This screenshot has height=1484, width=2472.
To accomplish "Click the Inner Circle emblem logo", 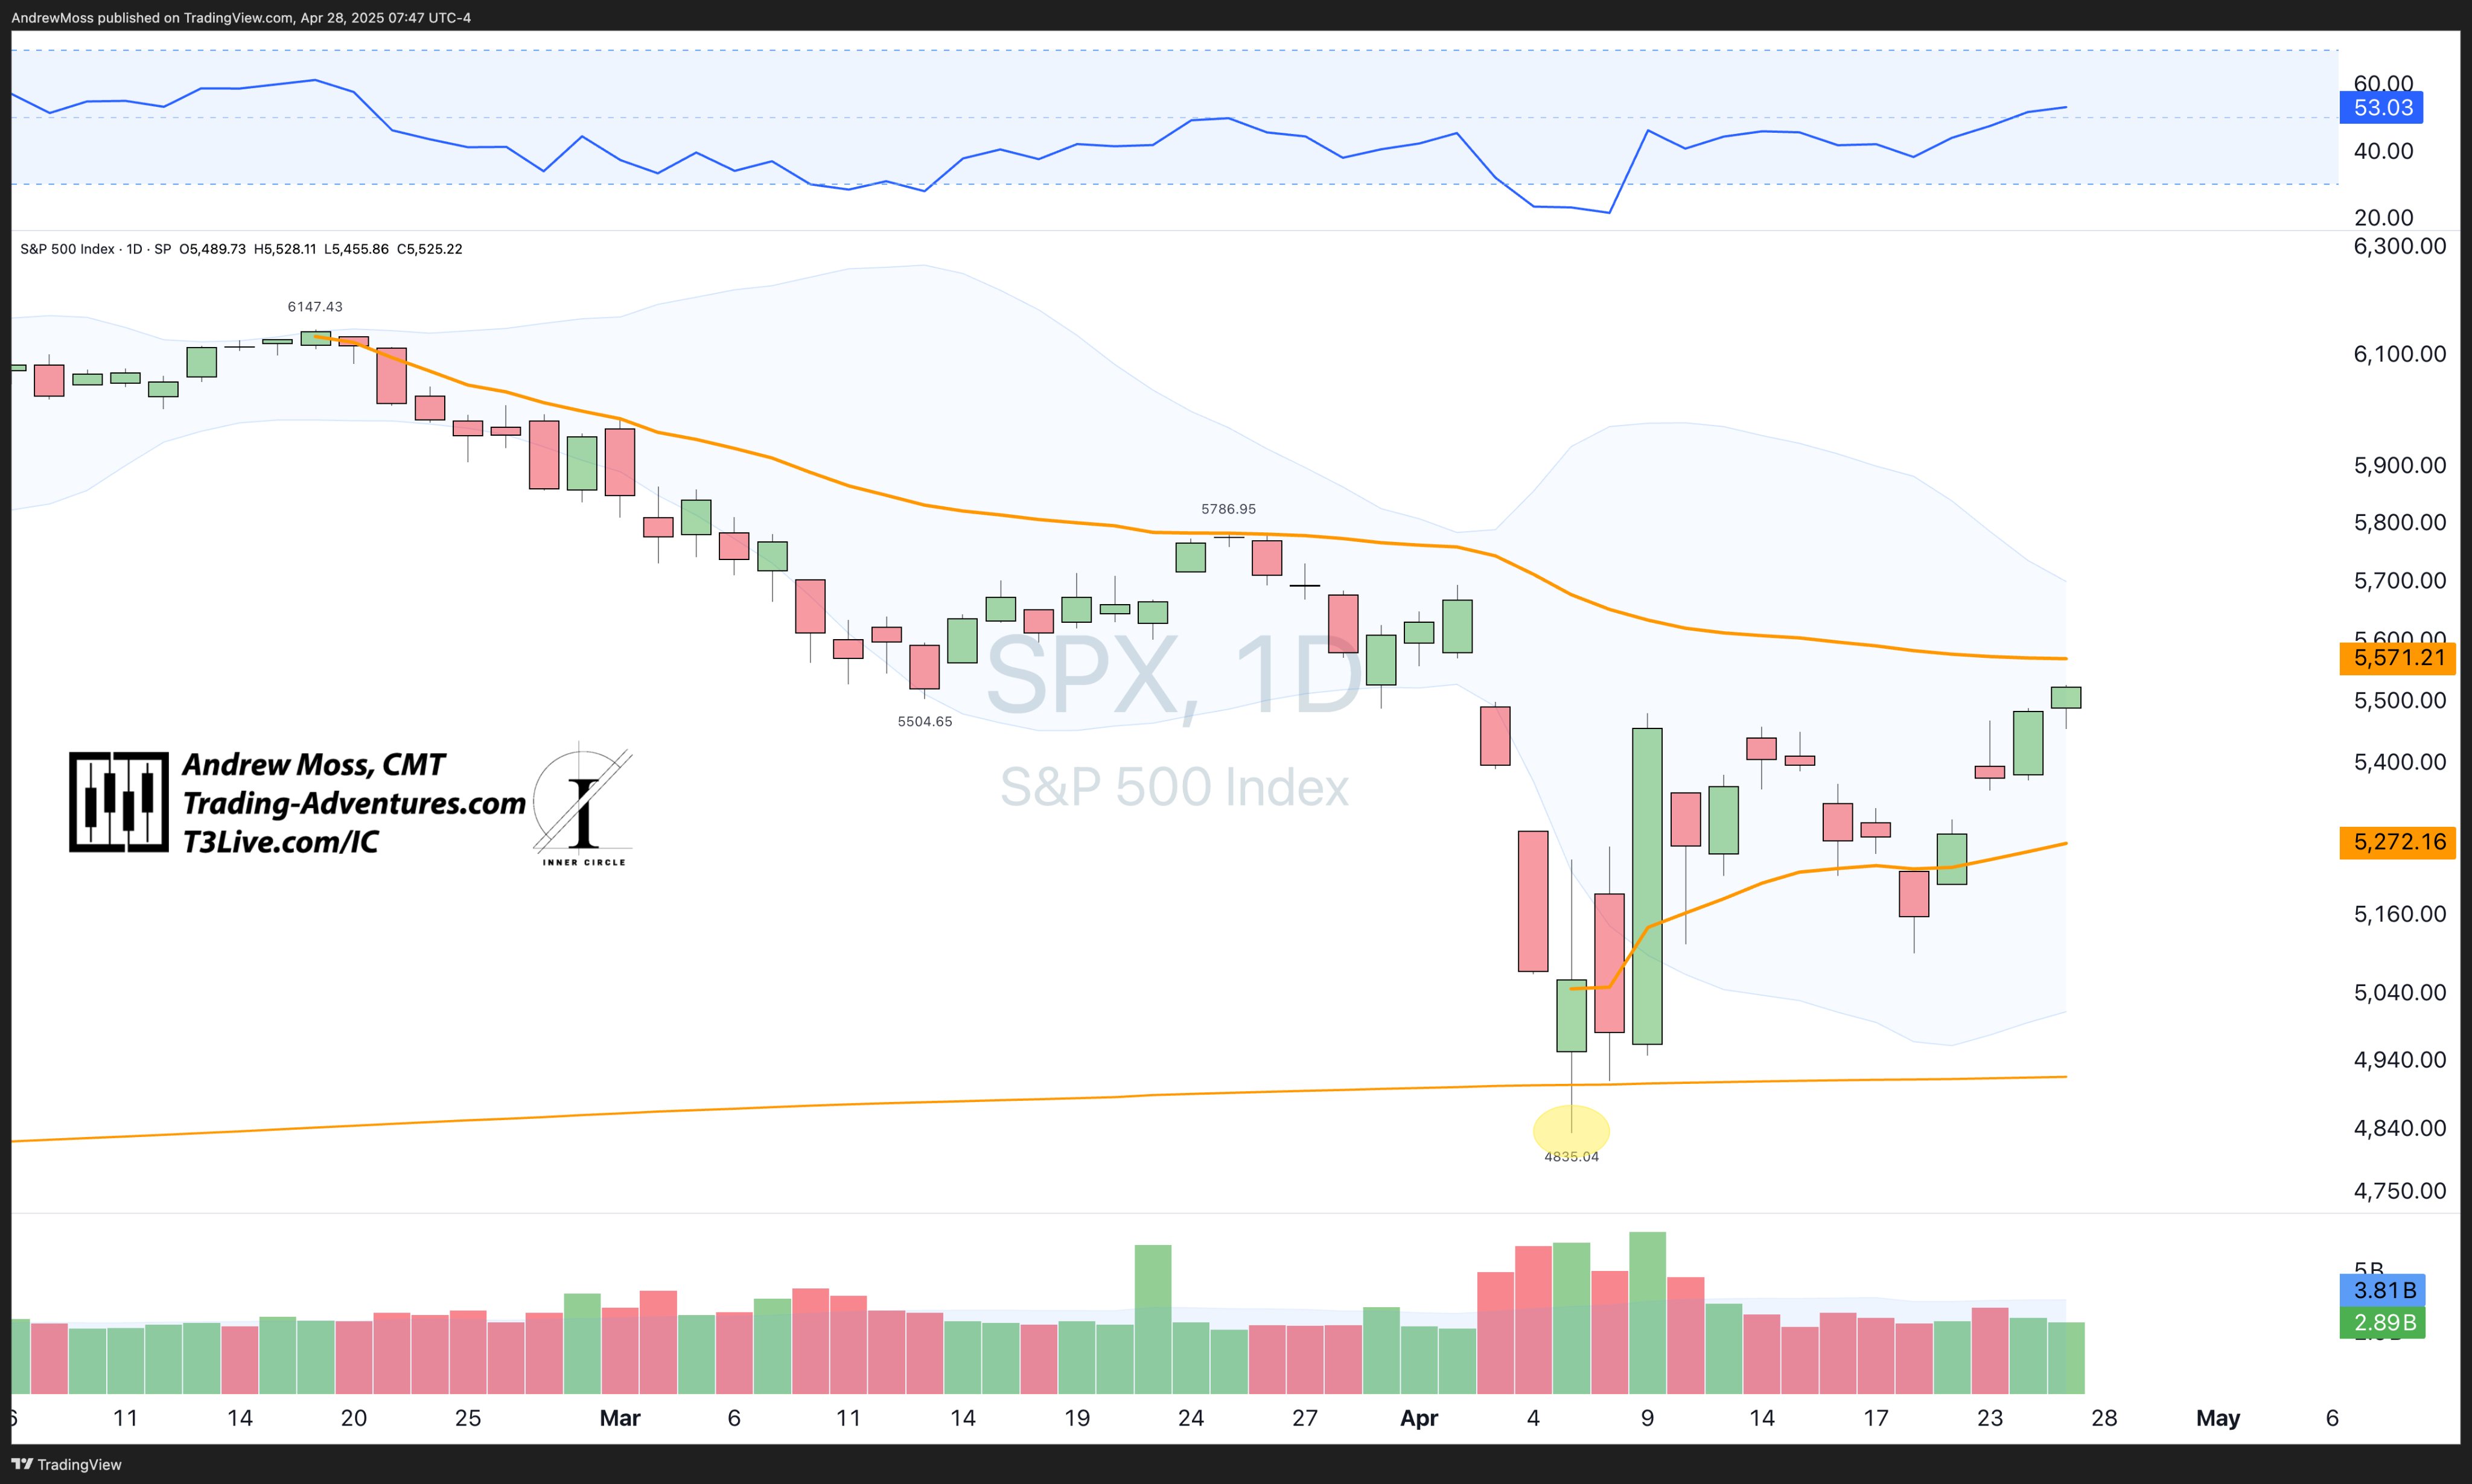I will point(583,805).
